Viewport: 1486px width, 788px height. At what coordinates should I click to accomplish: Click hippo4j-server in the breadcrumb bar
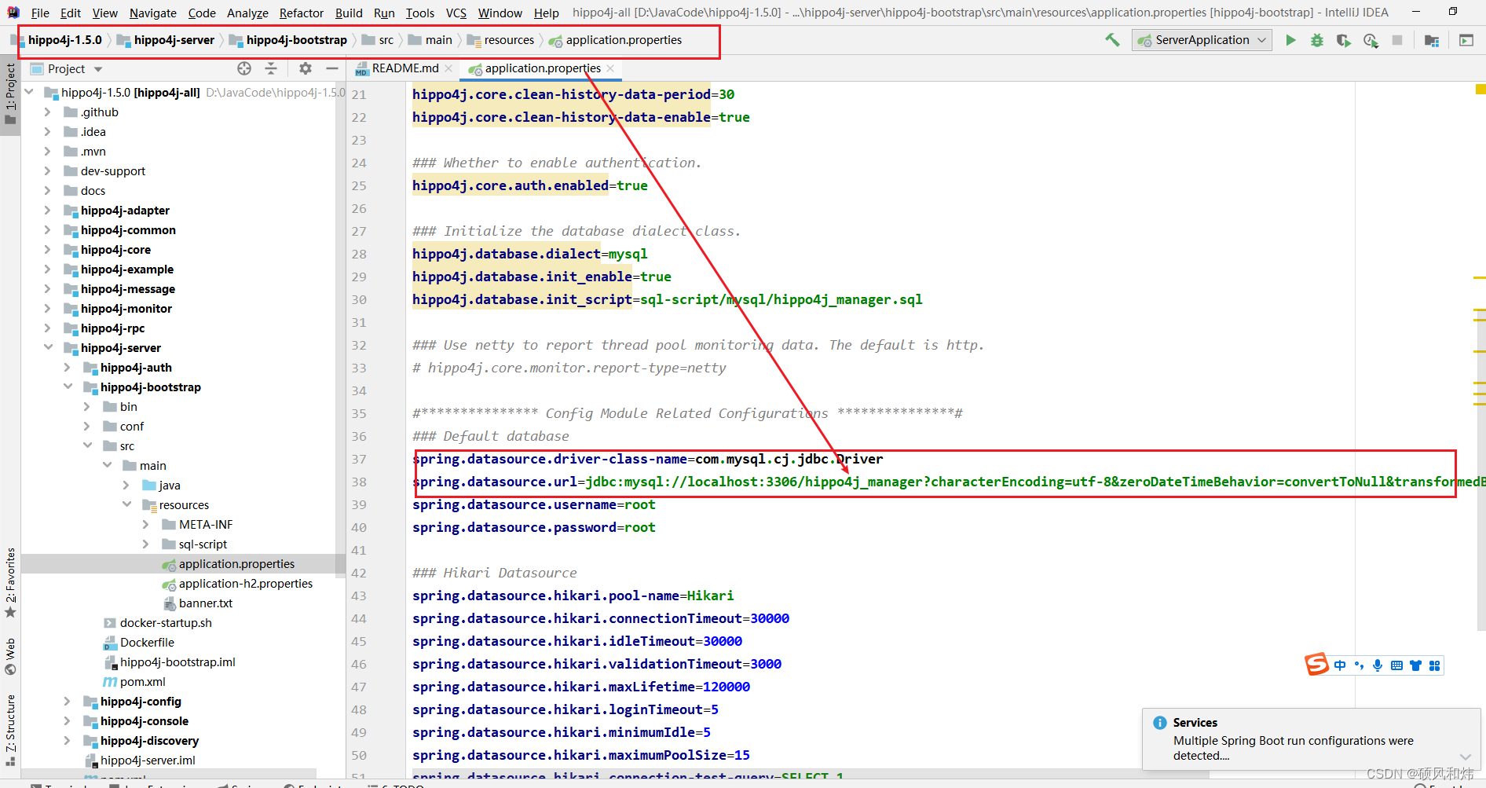point(174,40)
